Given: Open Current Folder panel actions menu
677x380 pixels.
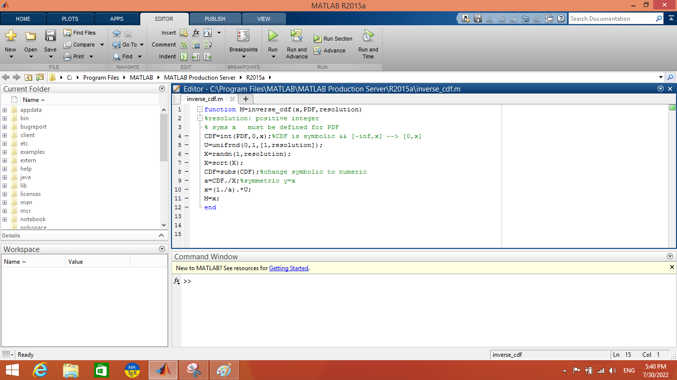Looking at the screenshot, I should point(162,89).
